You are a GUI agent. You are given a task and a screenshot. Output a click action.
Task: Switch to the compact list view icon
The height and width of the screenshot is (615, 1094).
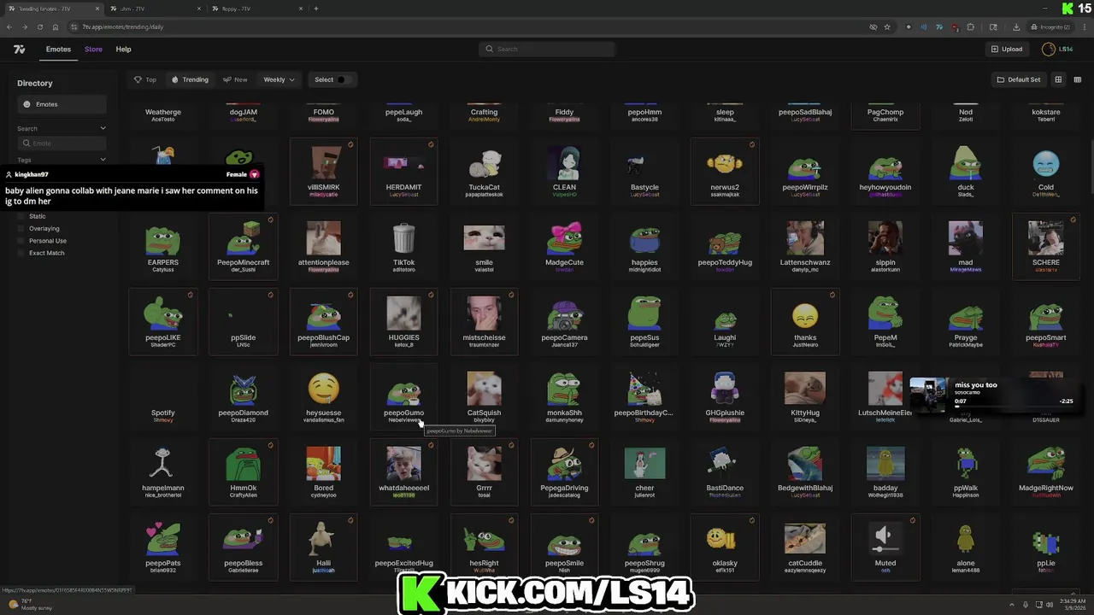[1077, 79]
